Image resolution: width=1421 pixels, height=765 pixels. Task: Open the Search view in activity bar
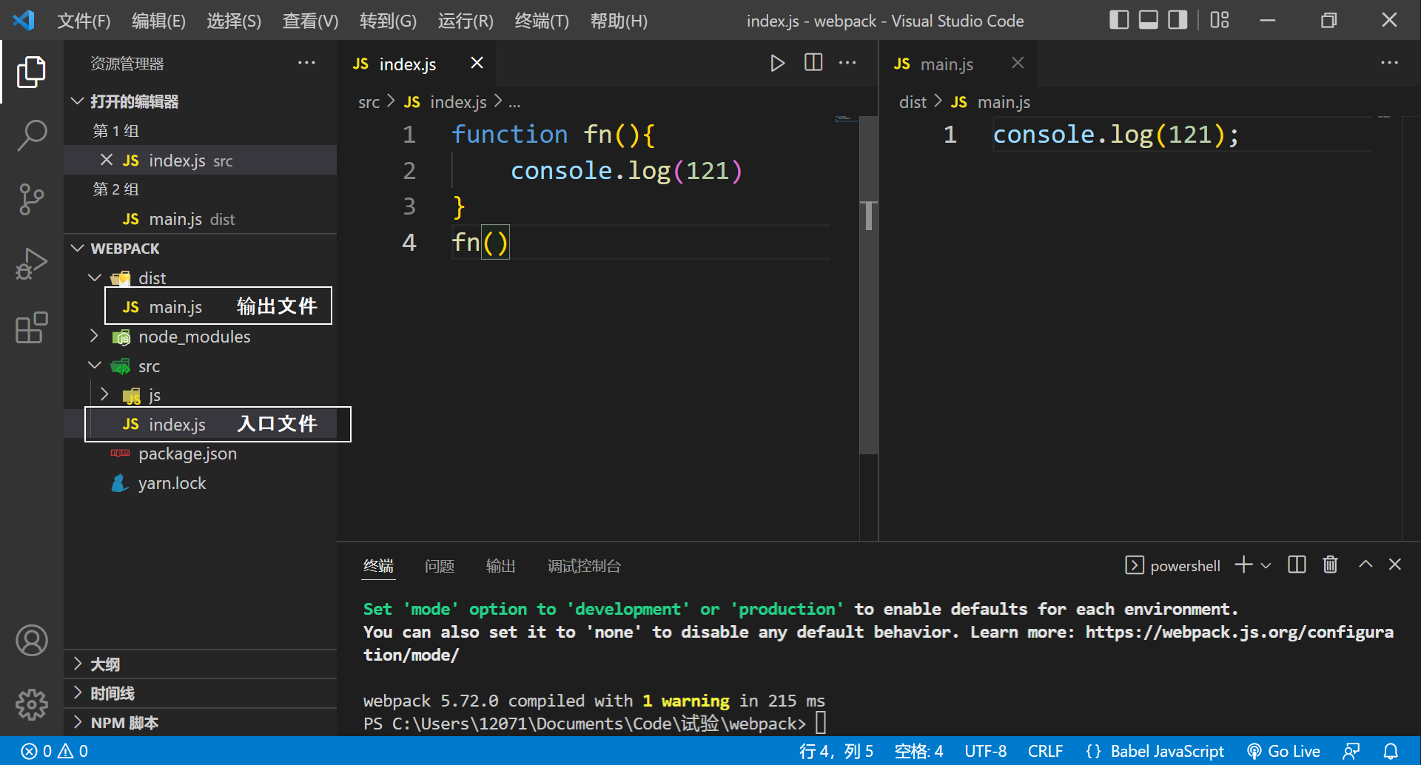click(31, 135)
